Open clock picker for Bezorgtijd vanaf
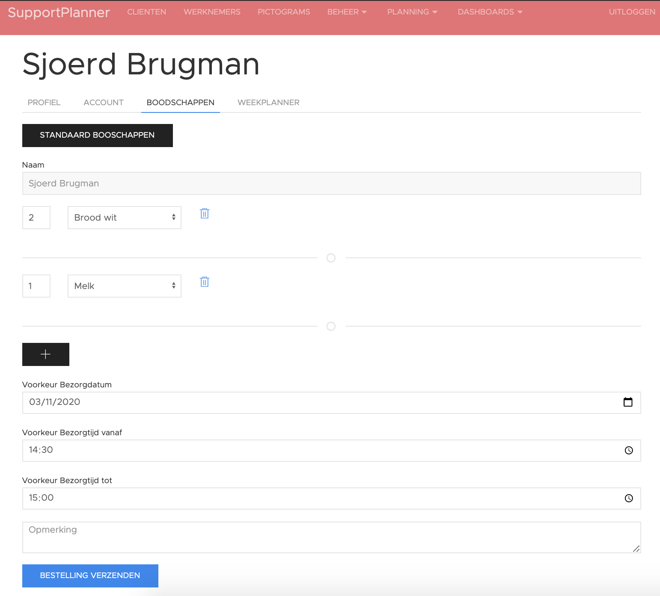660x596 pixels. tap(628, 450)
